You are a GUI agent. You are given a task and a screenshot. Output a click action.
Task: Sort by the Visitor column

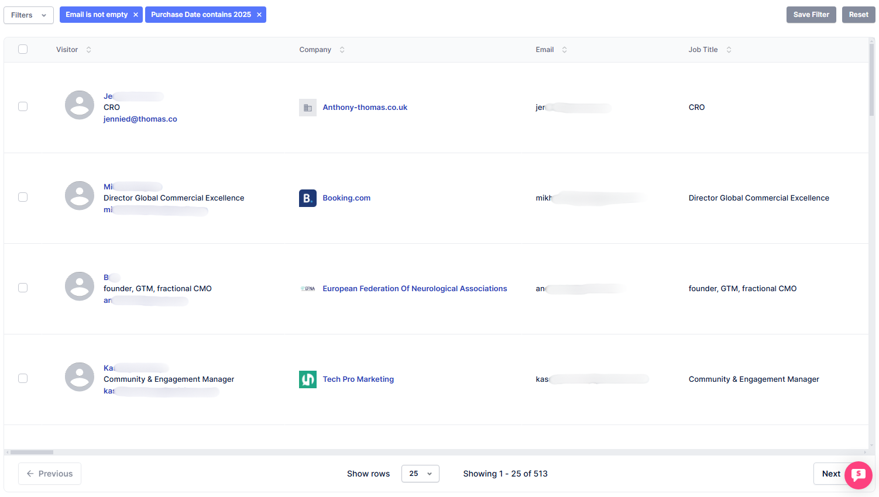coord(89,50)
